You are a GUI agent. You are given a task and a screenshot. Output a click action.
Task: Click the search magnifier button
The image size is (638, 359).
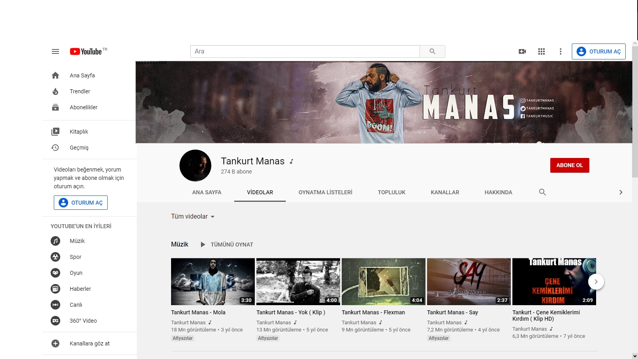click(432, 51)
